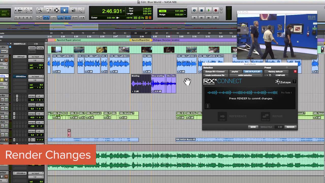Screen dimensions: 325x183
Task: Select the Pencil tool
Action: pyautogui.click(x=81, y=10)
